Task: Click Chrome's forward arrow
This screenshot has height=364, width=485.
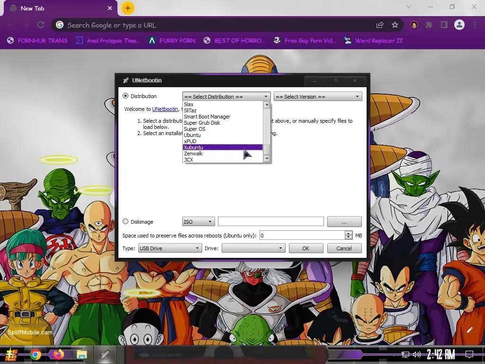Action: (26, 25)
